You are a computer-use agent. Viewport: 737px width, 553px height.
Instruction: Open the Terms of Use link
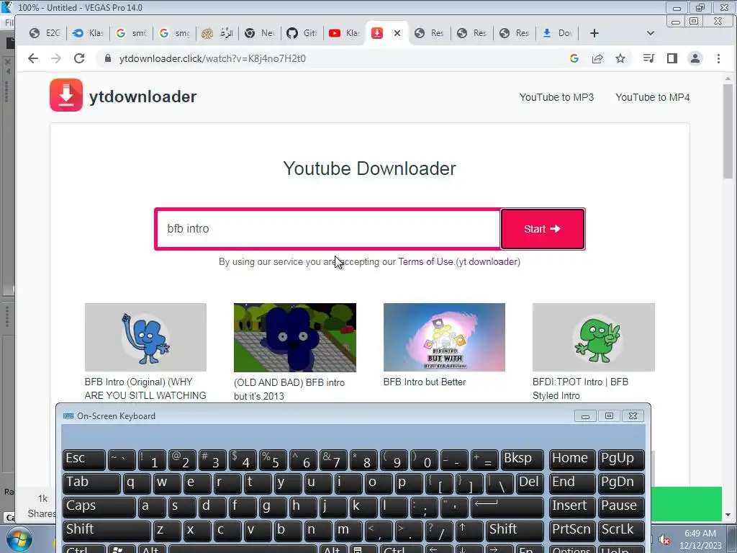tap(426, 262)
